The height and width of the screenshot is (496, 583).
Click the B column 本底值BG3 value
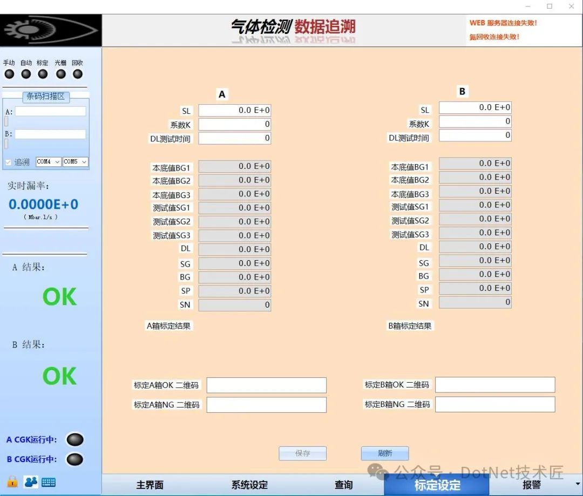475,191
